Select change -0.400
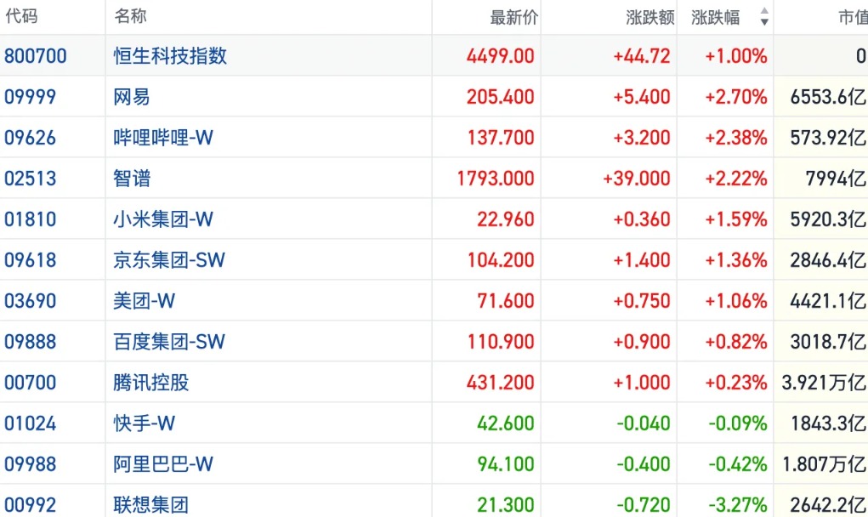 click(x=644, y=464)
